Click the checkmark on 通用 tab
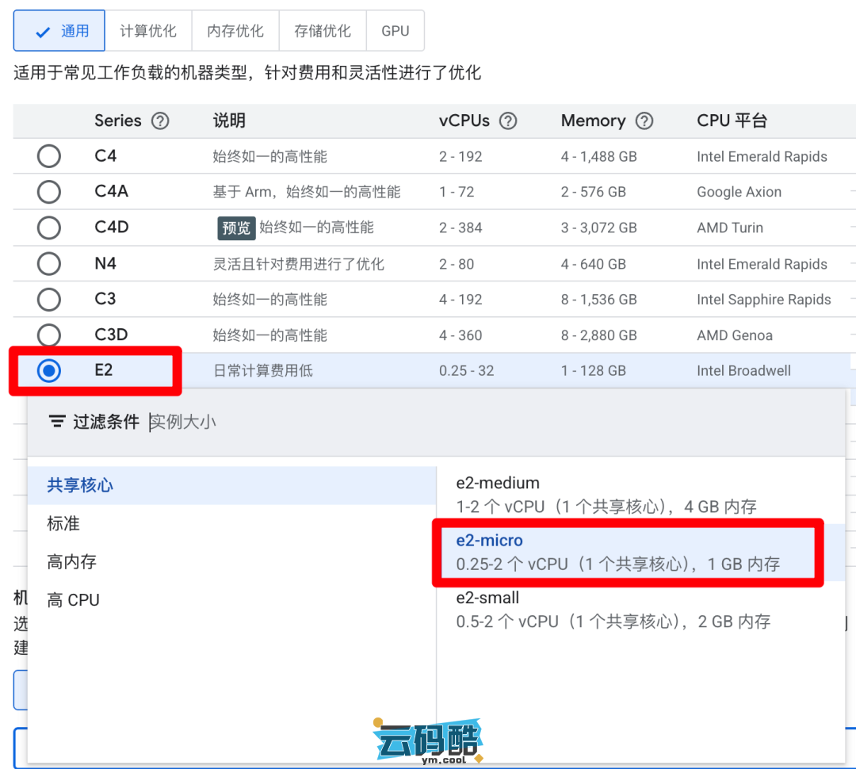Image resolution: width=856 pixels, height=769 pixels. [x=44, y=31]
